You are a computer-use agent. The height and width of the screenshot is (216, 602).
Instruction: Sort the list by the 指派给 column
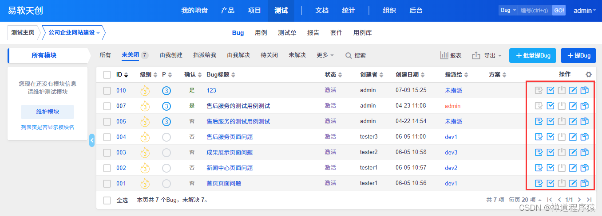point(457,74)
